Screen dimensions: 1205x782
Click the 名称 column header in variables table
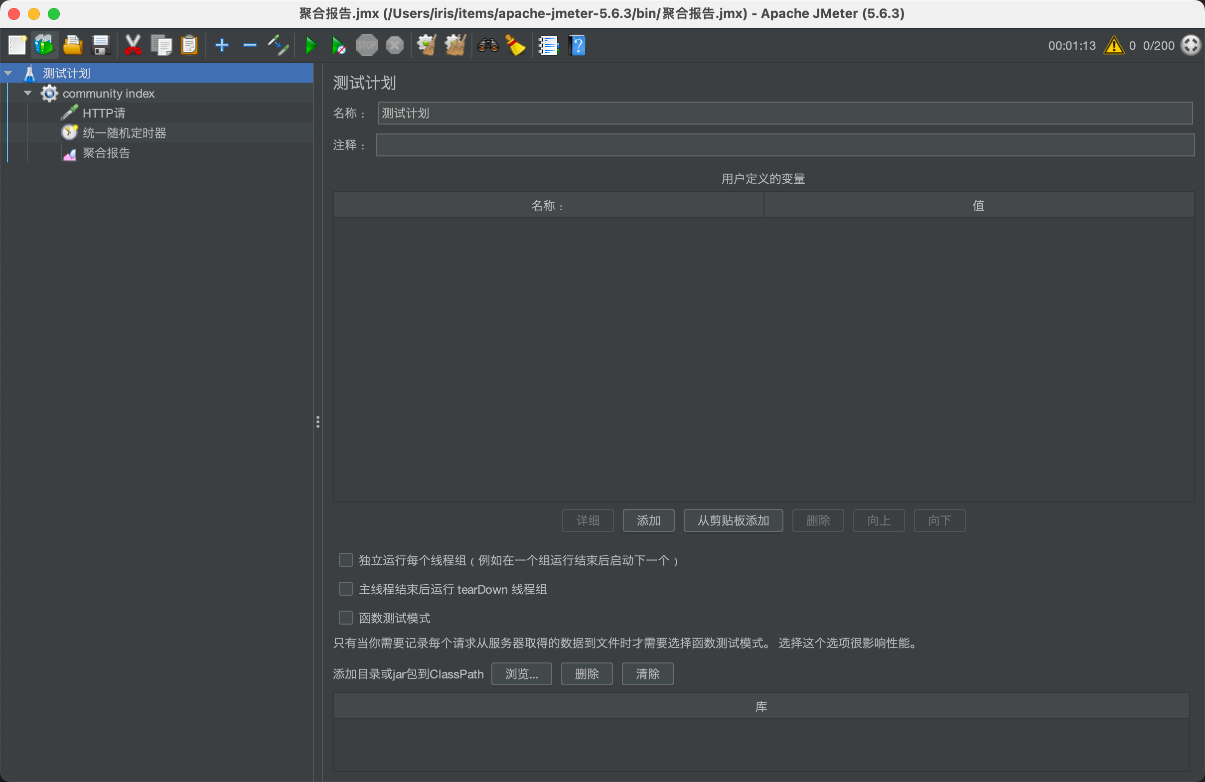(x=548, y=206)
